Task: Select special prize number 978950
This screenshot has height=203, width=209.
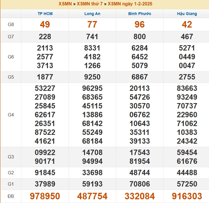Action: [45, 196]
